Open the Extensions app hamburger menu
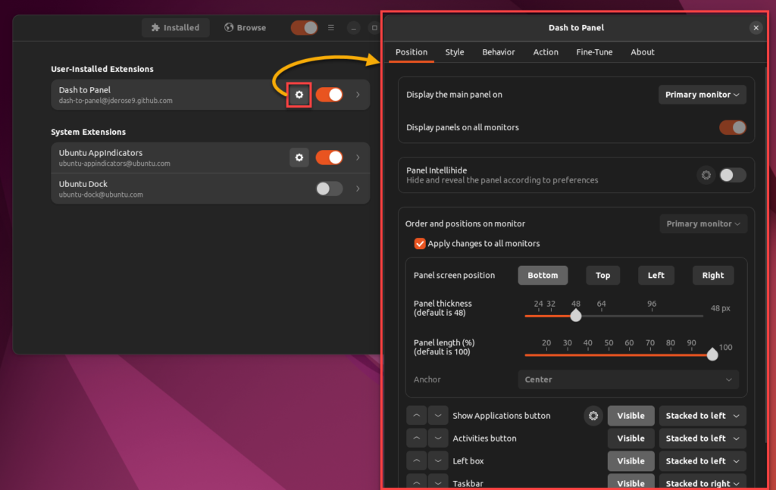The image size is (776, 490). [331, 27]
